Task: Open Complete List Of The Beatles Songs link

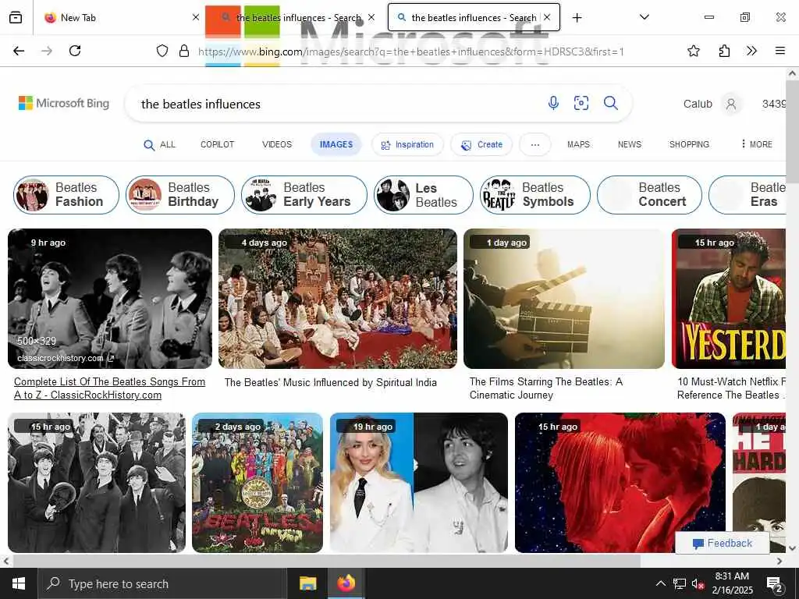Action: click(109, 388)
